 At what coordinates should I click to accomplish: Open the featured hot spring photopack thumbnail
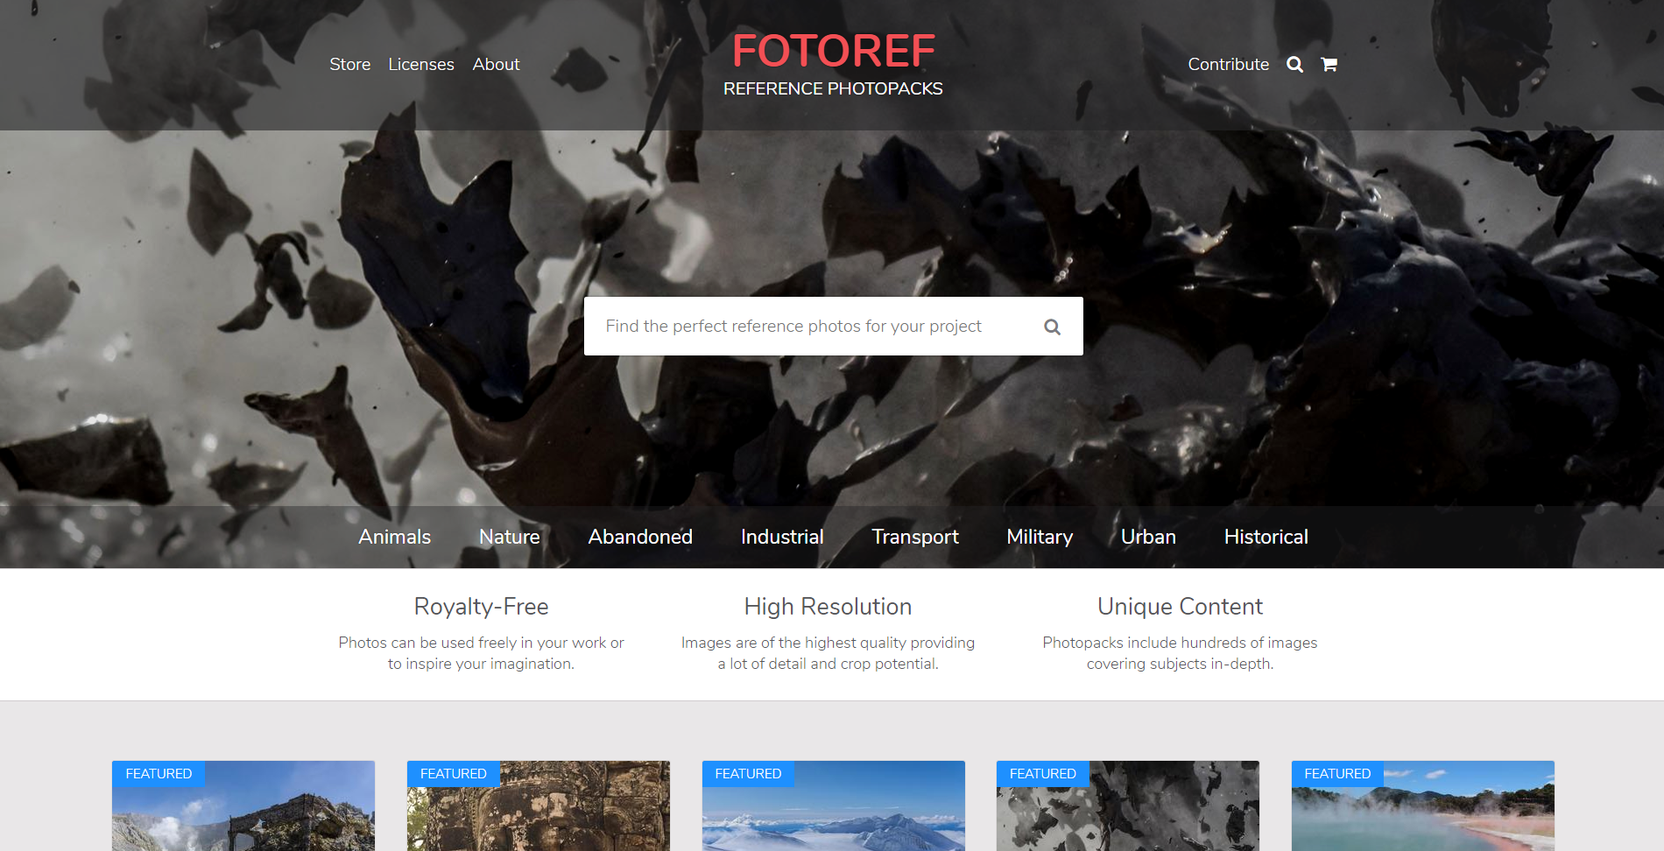click(1422, 814)
